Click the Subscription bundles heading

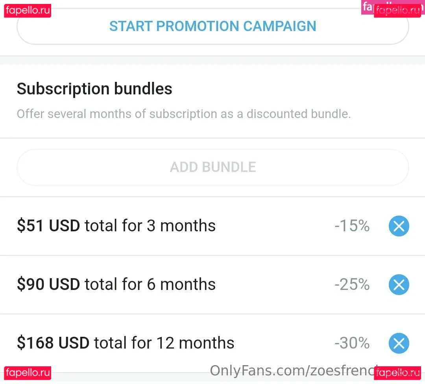pos(94,89)
